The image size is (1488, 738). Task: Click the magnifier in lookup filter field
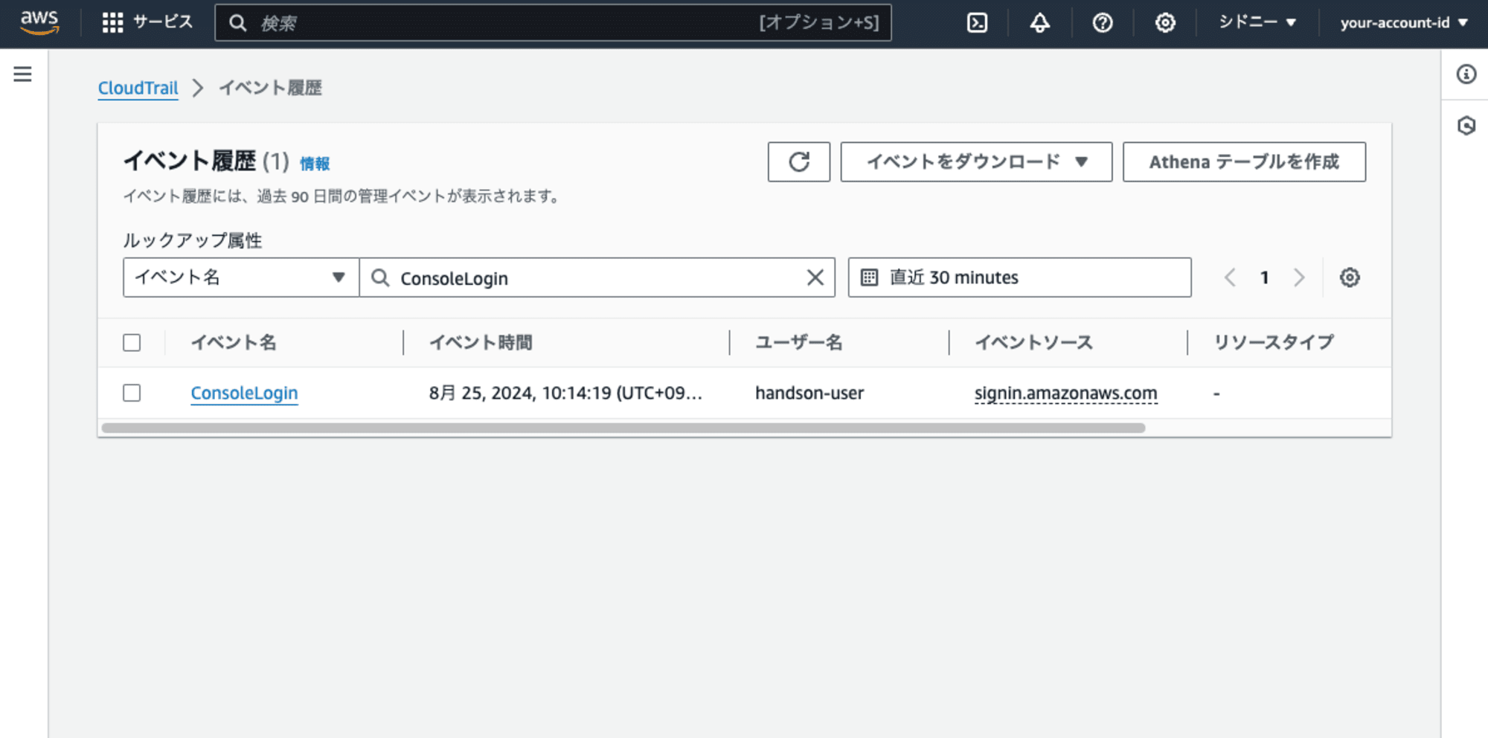tap(380, 277)
